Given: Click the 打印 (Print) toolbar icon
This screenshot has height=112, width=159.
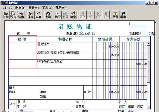Looking at the screenshot, I should click(5, 15).
